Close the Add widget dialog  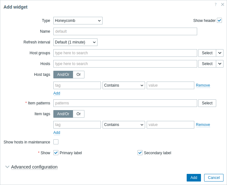[x=223, y=4]
